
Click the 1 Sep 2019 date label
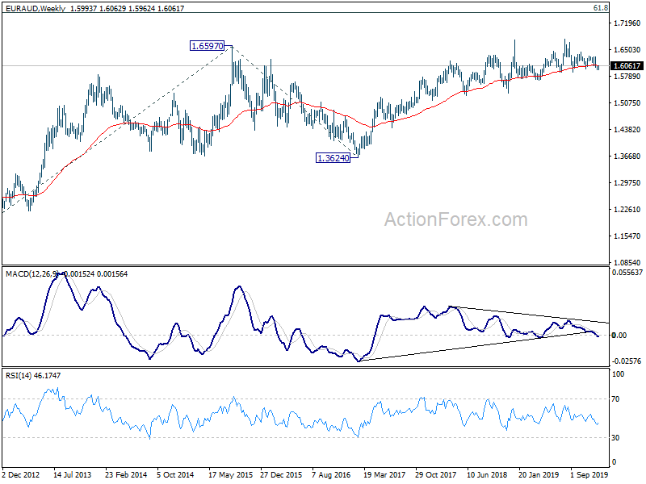589,474
